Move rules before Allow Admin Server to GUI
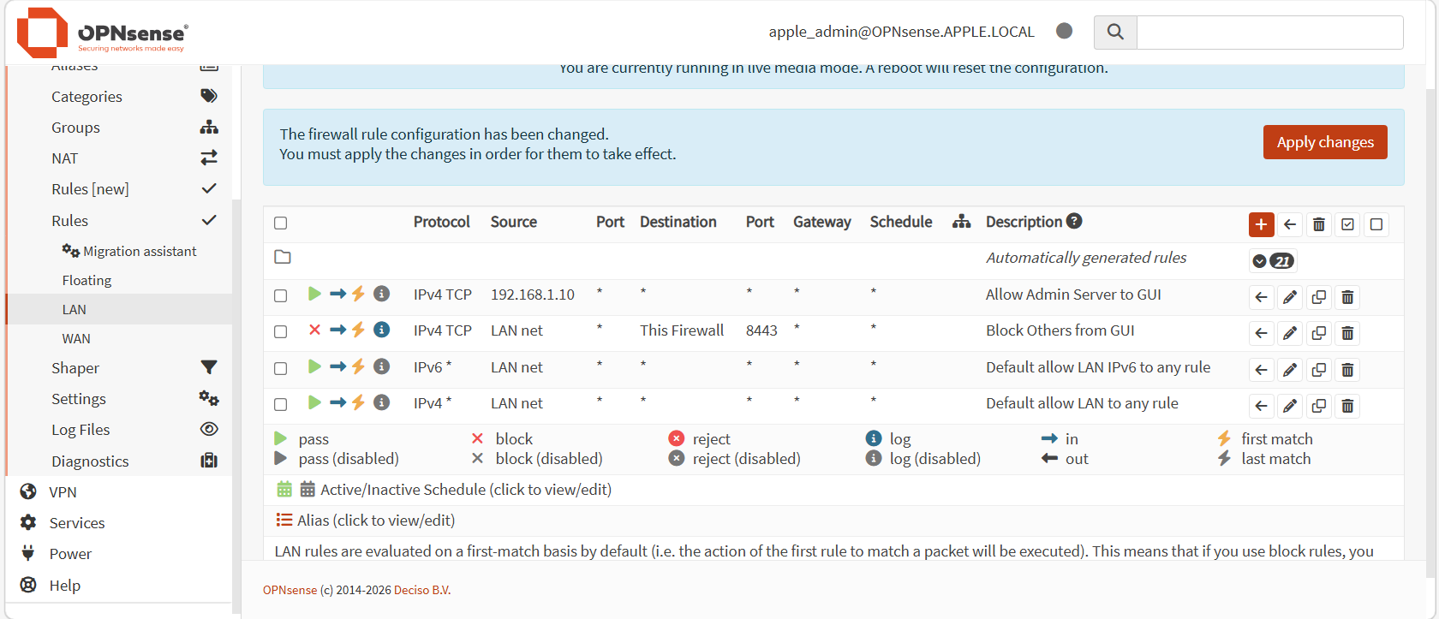 pos(1261,297)
